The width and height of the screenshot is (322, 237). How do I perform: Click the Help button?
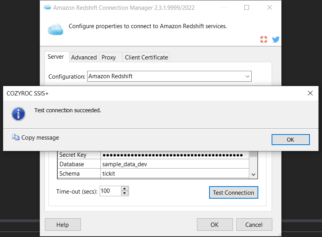pos(63,224)
